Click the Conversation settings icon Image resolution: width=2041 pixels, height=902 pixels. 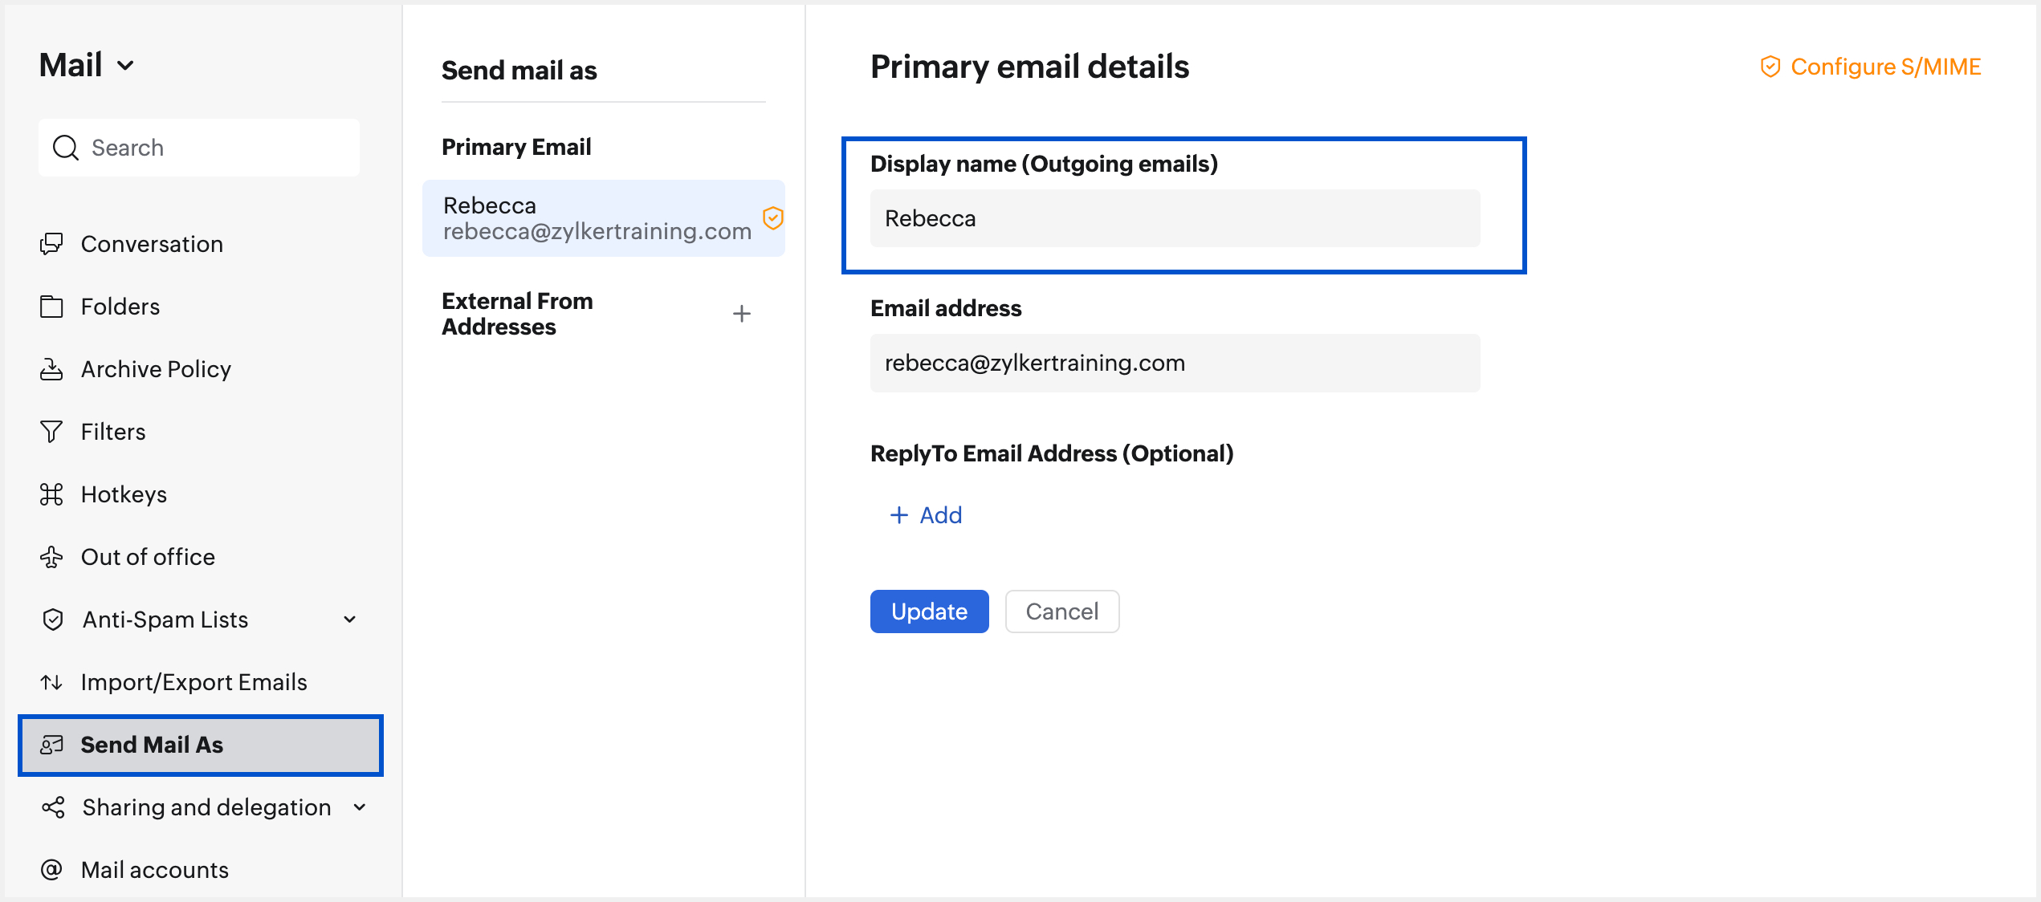[x=51, y=244]
